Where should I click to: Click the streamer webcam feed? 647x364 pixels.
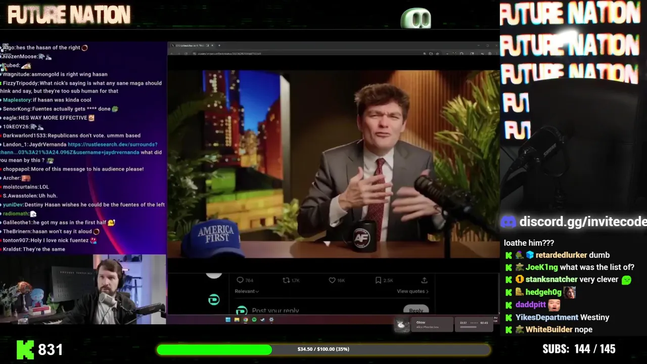83,289
